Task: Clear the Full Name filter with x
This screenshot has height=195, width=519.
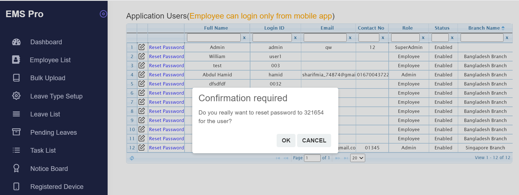Action: pyautogui.click(x=244, y=38)
